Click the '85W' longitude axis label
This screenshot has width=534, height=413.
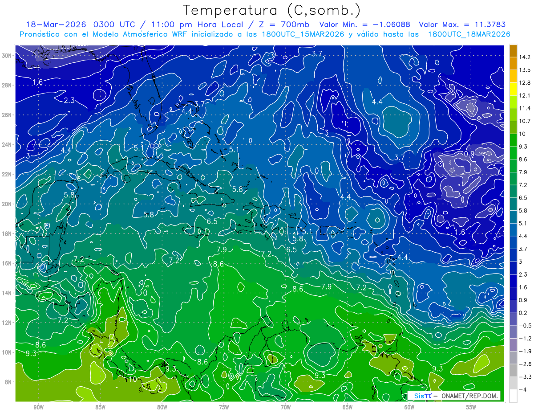100,407
